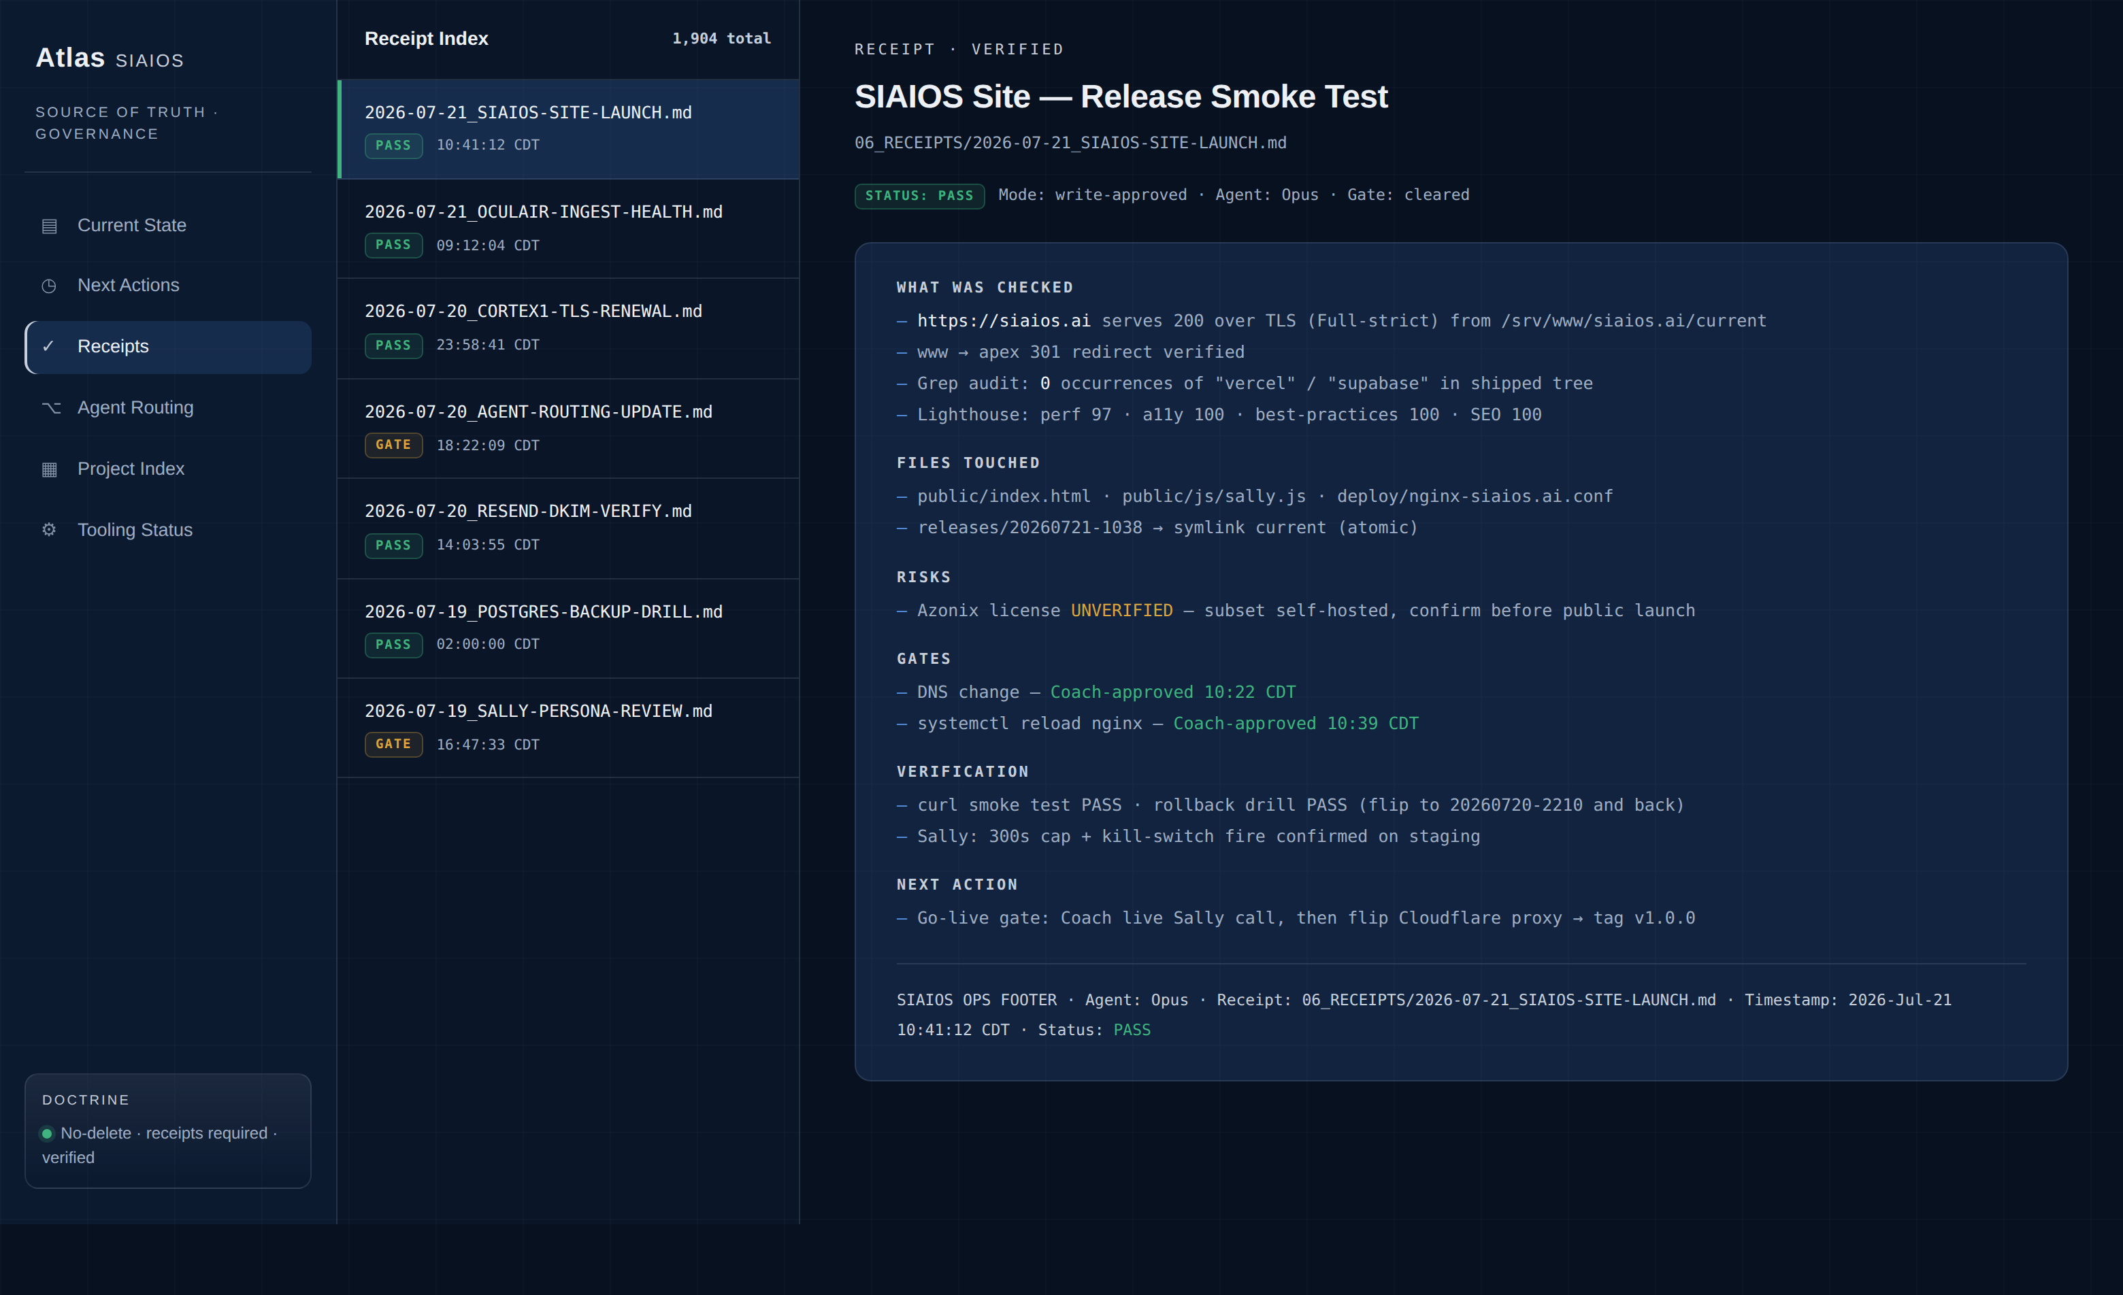Viewport: 2123px width, 1295px height.
Task: Click the receipt path below the title
Action: click(1070, 143)
